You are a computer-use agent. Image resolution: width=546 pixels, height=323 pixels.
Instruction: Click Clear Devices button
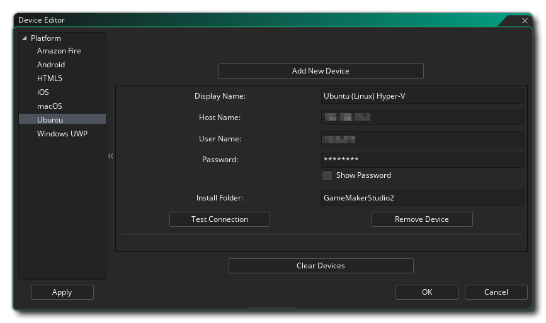click(321, 266)
